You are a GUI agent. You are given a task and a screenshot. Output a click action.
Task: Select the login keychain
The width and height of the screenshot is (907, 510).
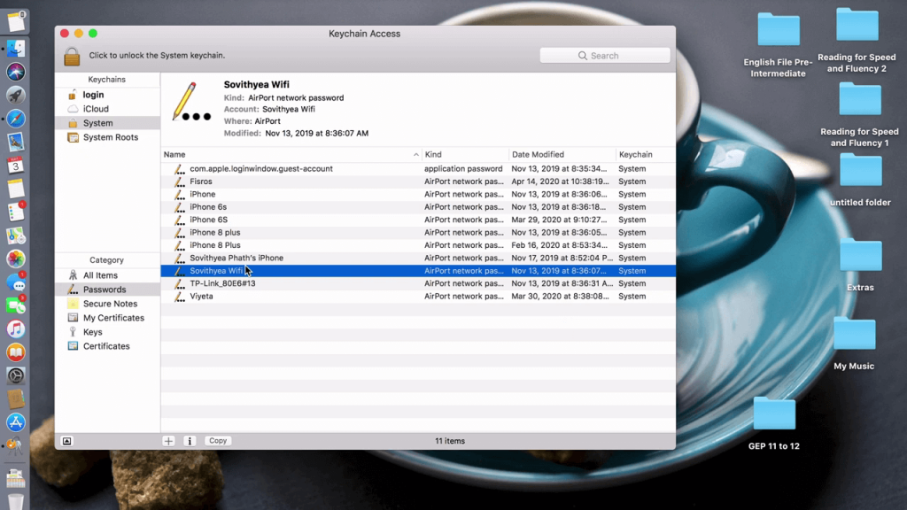[93, 94]
